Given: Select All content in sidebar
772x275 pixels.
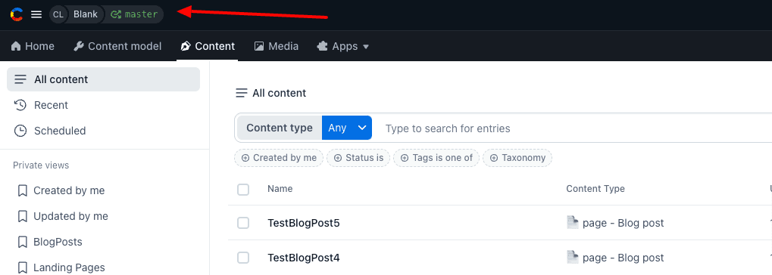Looking at the screenshot, I should (103, 79).
